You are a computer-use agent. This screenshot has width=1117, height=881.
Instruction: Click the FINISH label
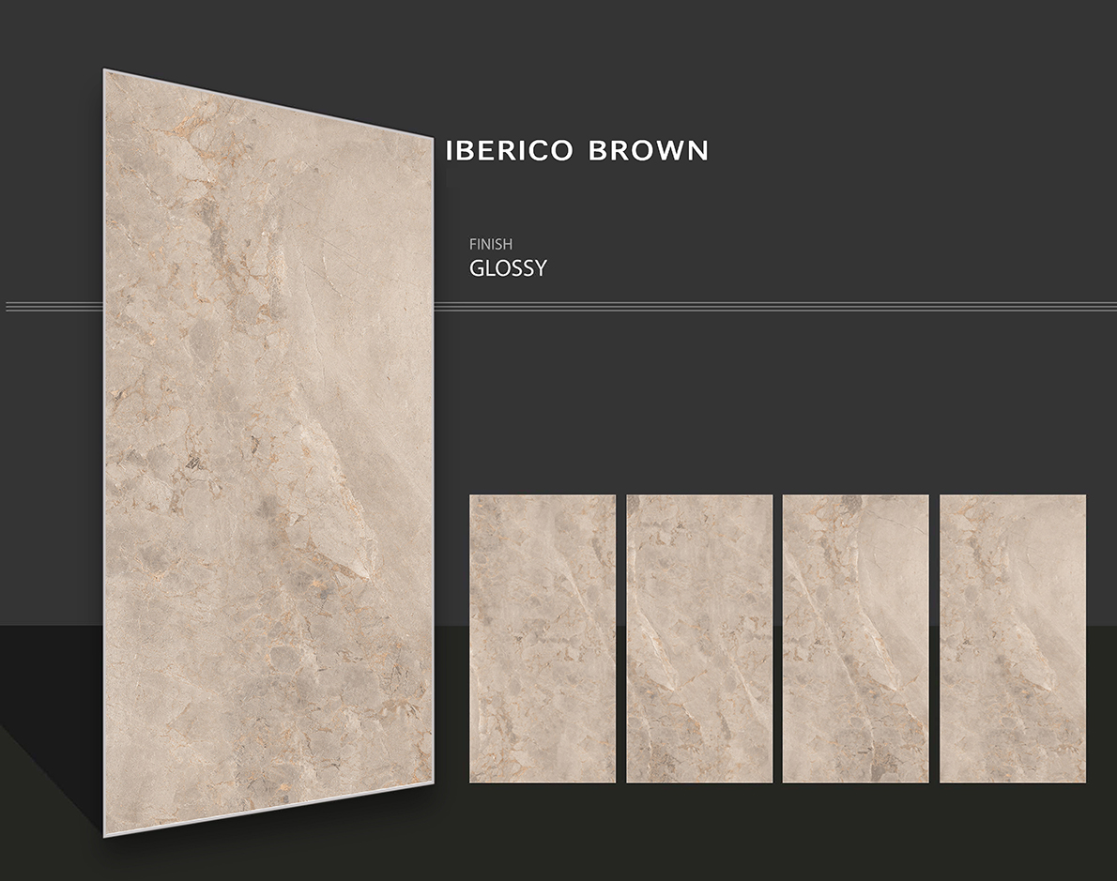491,244
